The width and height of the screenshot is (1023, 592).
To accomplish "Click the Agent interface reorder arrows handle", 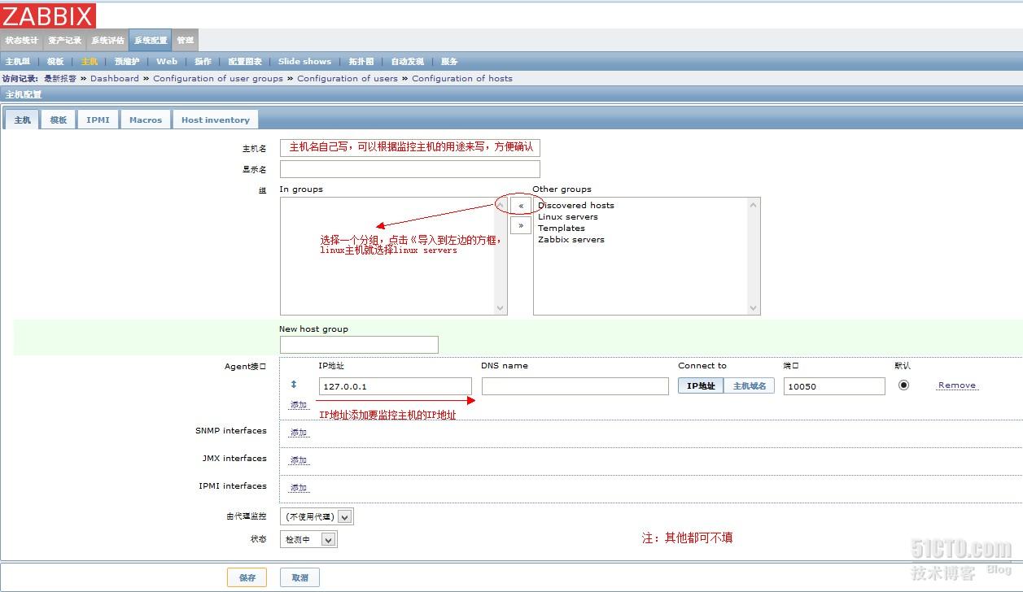I will point(294,385).
